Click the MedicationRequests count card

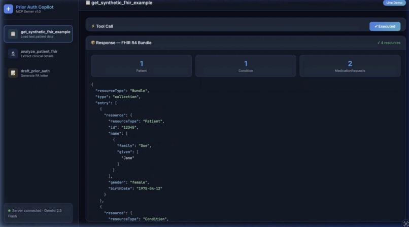[350, 66]
